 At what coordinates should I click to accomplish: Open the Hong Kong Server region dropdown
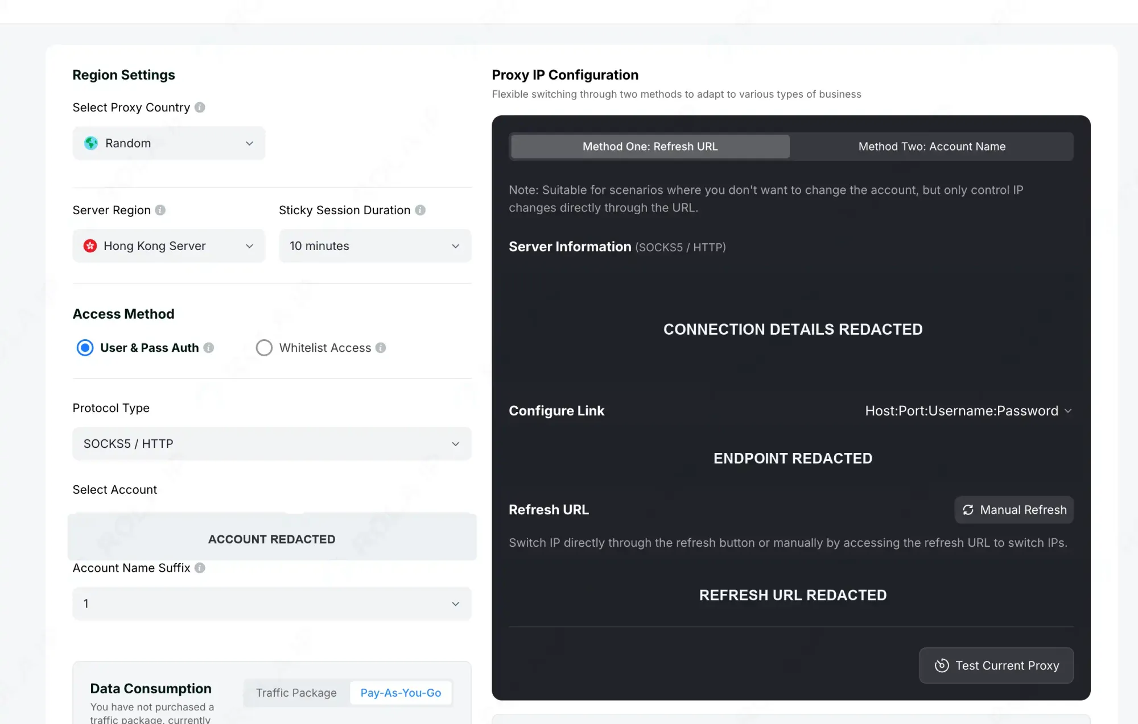(169, 246)
